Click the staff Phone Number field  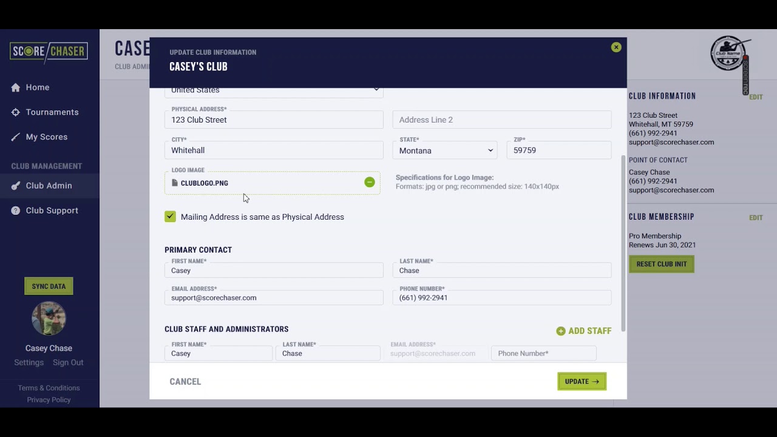point(544,353)
